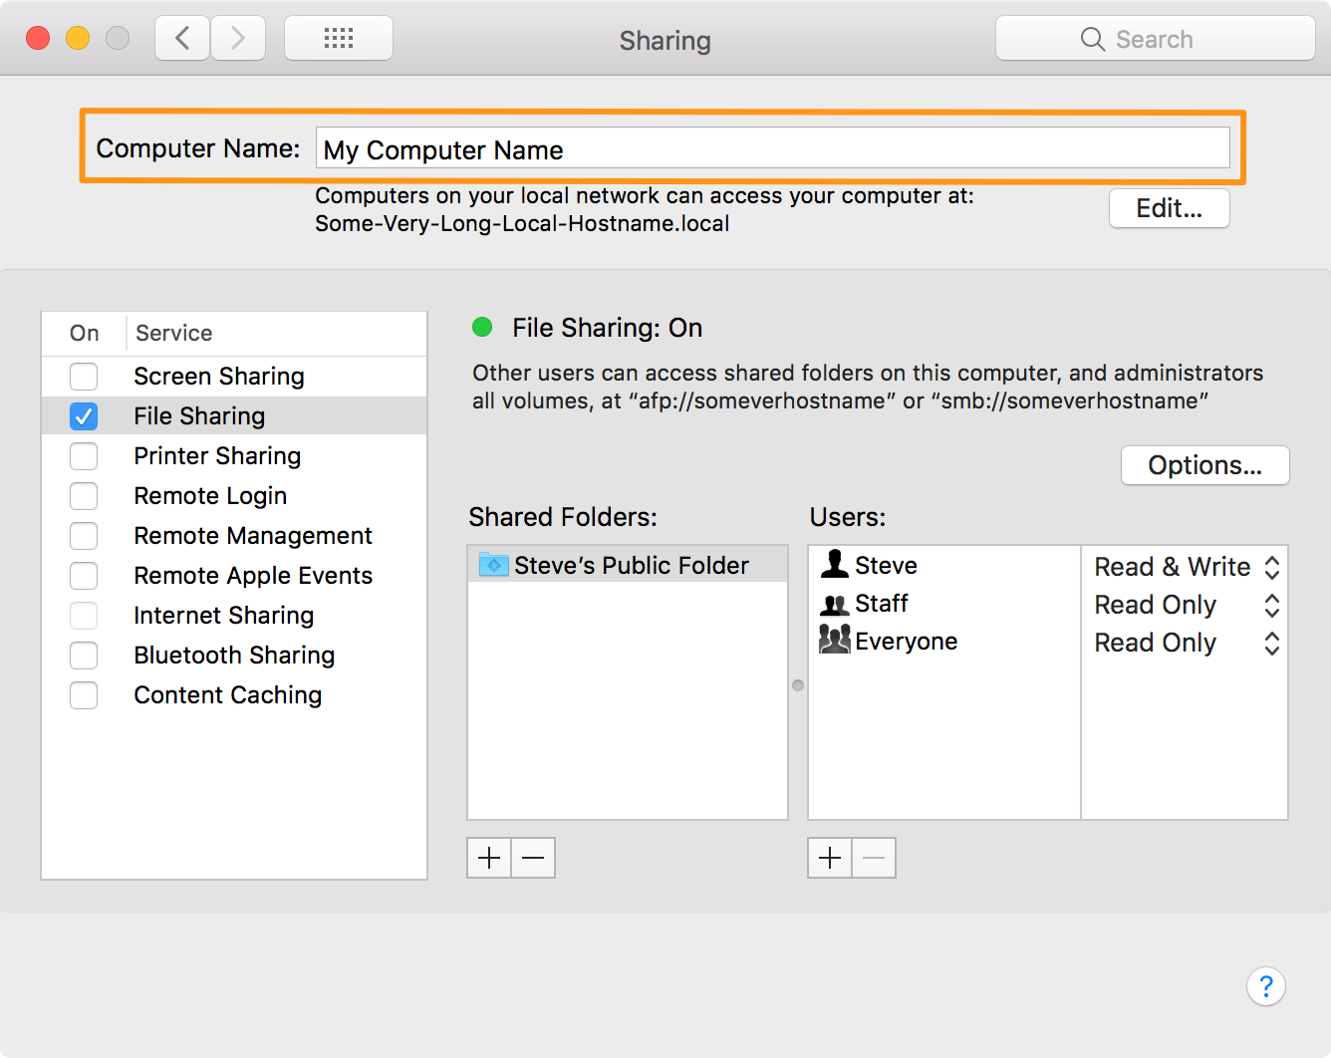
Task: Open help with the question mark button
Action: pos(1266,986)
